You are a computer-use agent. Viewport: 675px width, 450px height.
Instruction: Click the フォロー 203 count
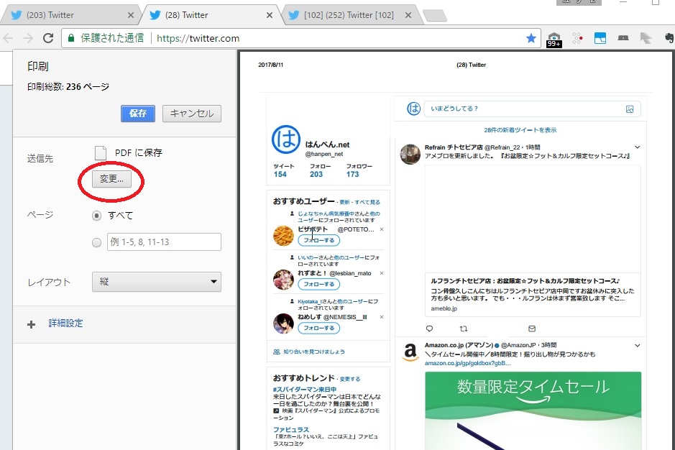(321, 170)
